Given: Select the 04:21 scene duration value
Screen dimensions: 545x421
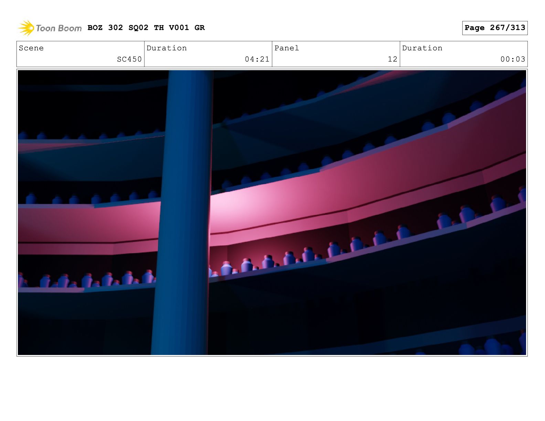Looking at the screenshot, I should coord(257,59).
